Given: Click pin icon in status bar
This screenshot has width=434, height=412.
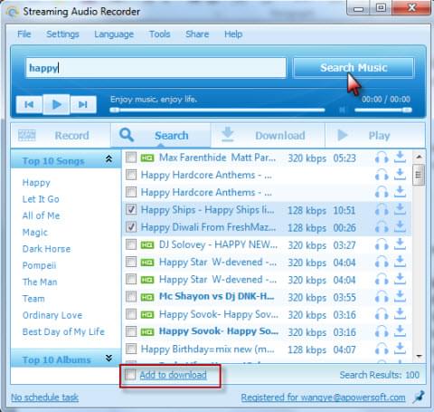Looking at the screenshot, I should pos(419,397).
